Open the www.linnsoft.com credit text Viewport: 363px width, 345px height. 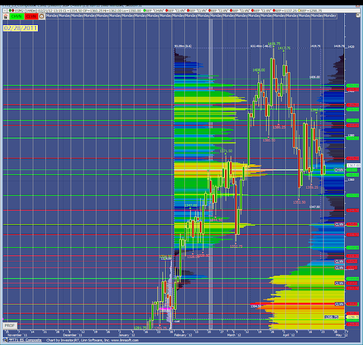click(125, 340)
